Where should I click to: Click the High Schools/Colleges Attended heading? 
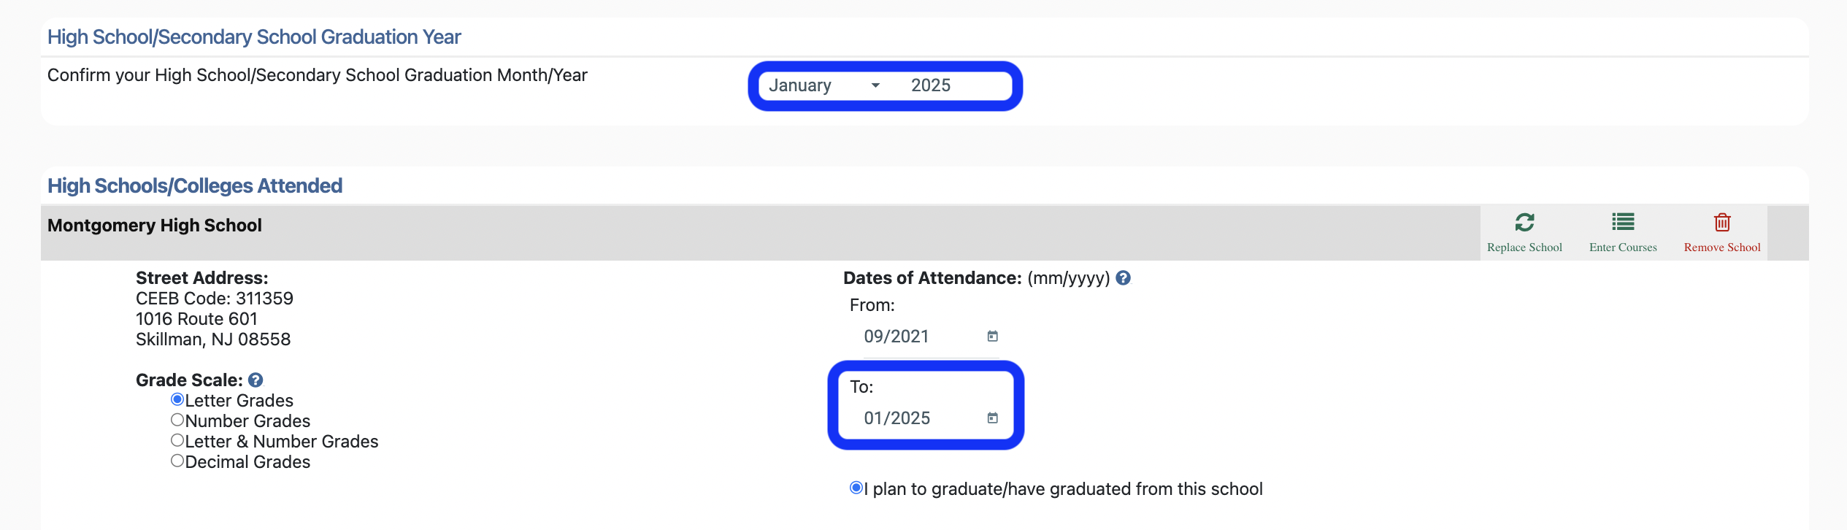(x=193, y=185)
